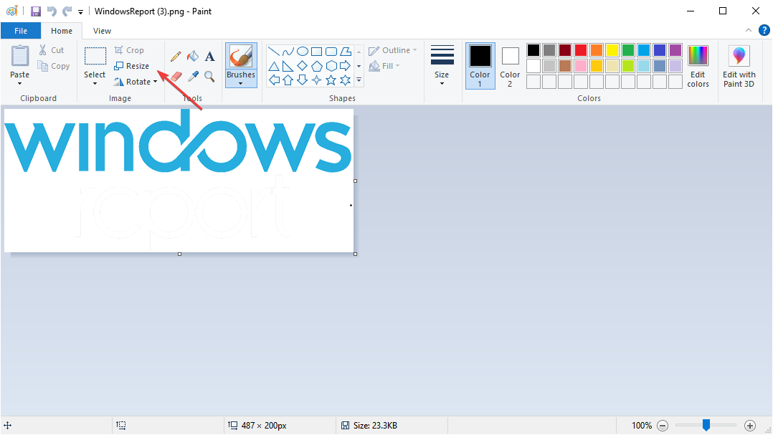773x435 pixels.
Task: Open the Paste dropdown arrow
Action: pyautogui.click(x=20, y=83)
